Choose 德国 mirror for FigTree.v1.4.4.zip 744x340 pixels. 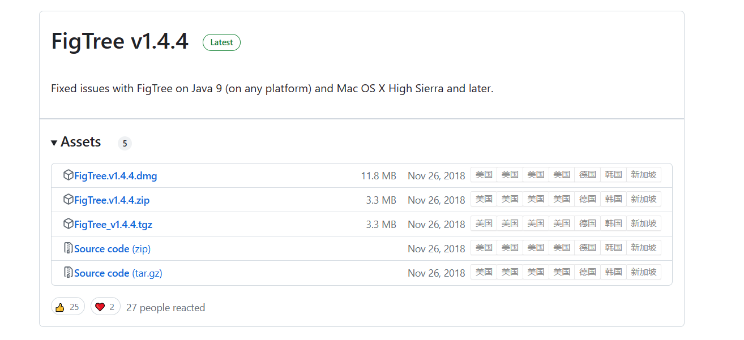click(588, 199)
